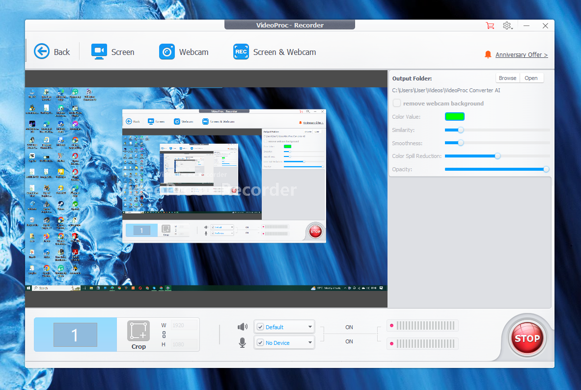Adjust the Similarity slider handle
Screen dimensions: 581x390
tap(461, 130)
